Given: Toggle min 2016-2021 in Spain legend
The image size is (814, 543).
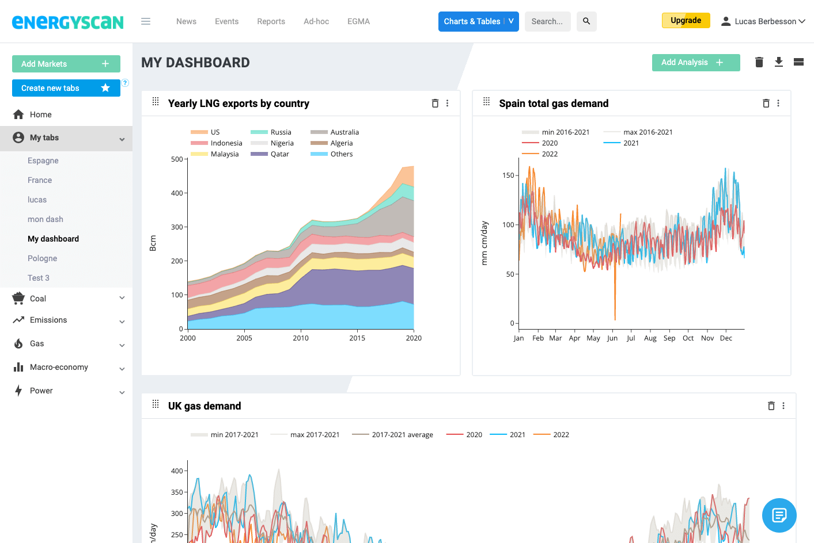Looking at the screenshot, I should point(556,132).
